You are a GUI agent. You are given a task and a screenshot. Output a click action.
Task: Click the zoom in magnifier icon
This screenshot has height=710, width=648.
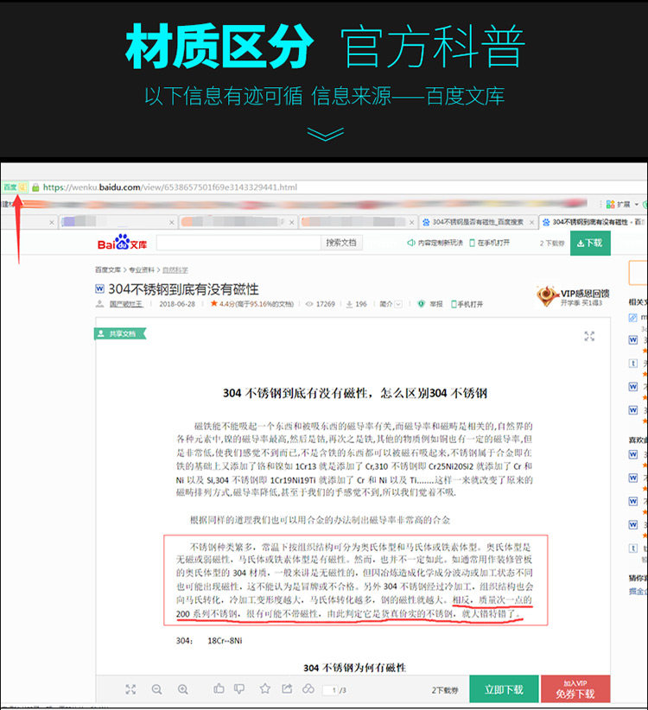click(x=183, y=689)
